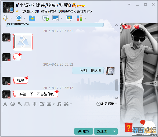Click the screen share icon
This screenshot has width=158, height=137.
[69, 18]
